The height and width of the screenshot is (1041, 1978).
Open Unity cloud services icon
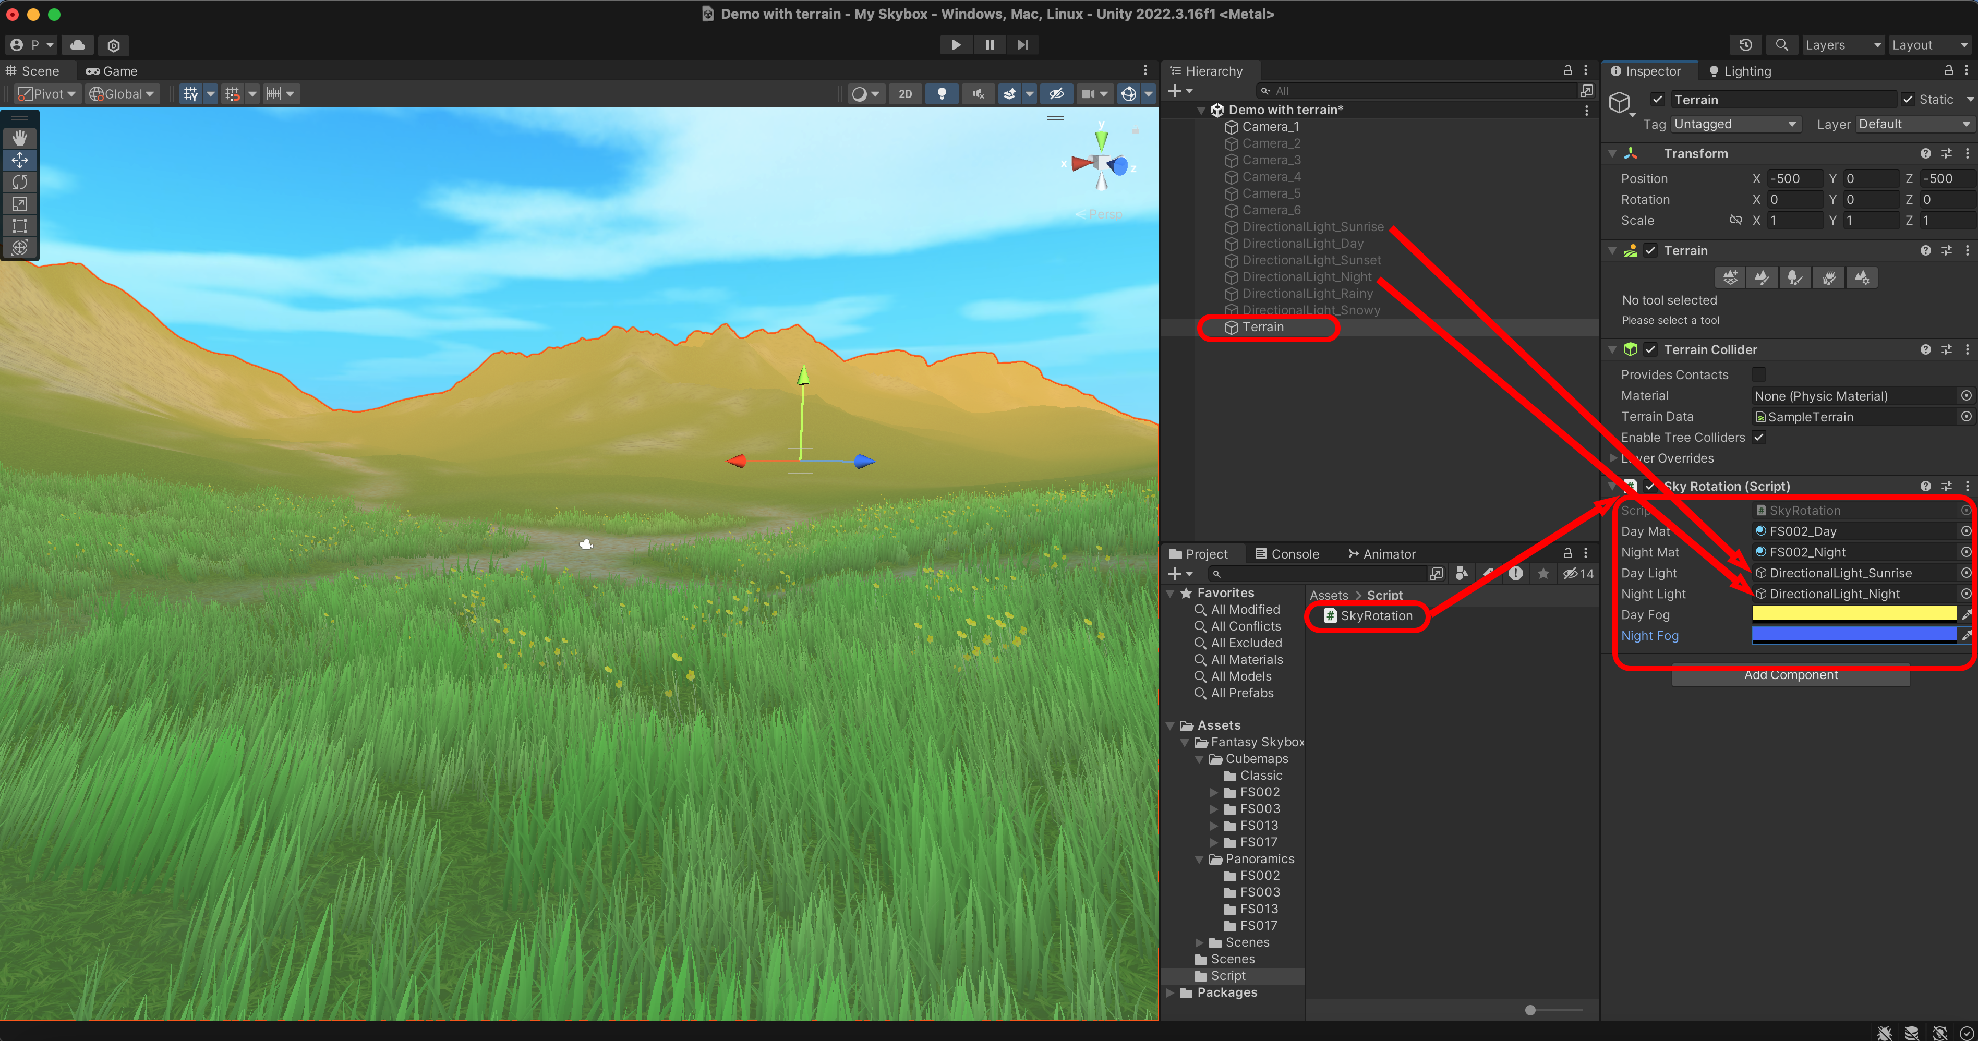point(78,45)
